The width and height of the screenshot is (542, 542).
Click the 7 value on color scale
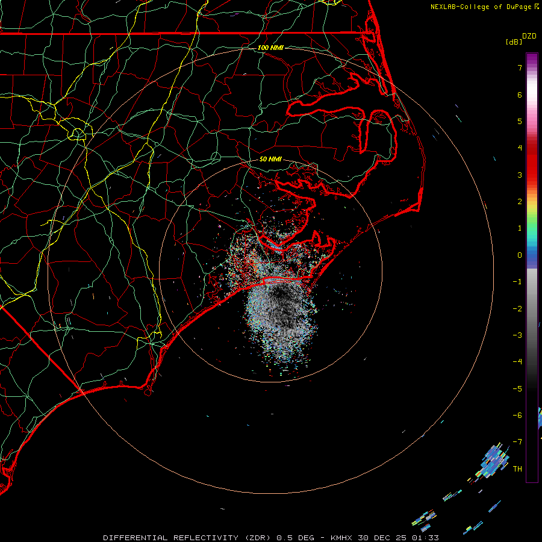[520, 67]
